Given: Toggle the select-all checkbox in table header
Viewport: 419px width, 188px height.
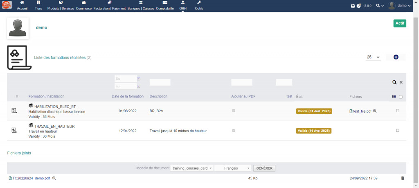Looking at the screenshot, I should (x=401, y=97).
